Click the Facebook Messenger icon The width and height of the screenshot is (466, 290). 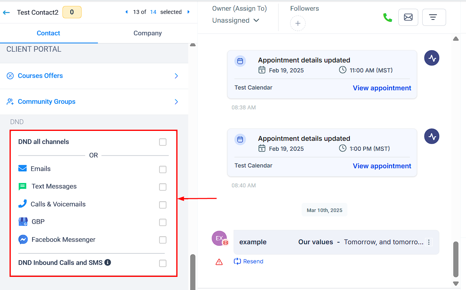[23, 239]
